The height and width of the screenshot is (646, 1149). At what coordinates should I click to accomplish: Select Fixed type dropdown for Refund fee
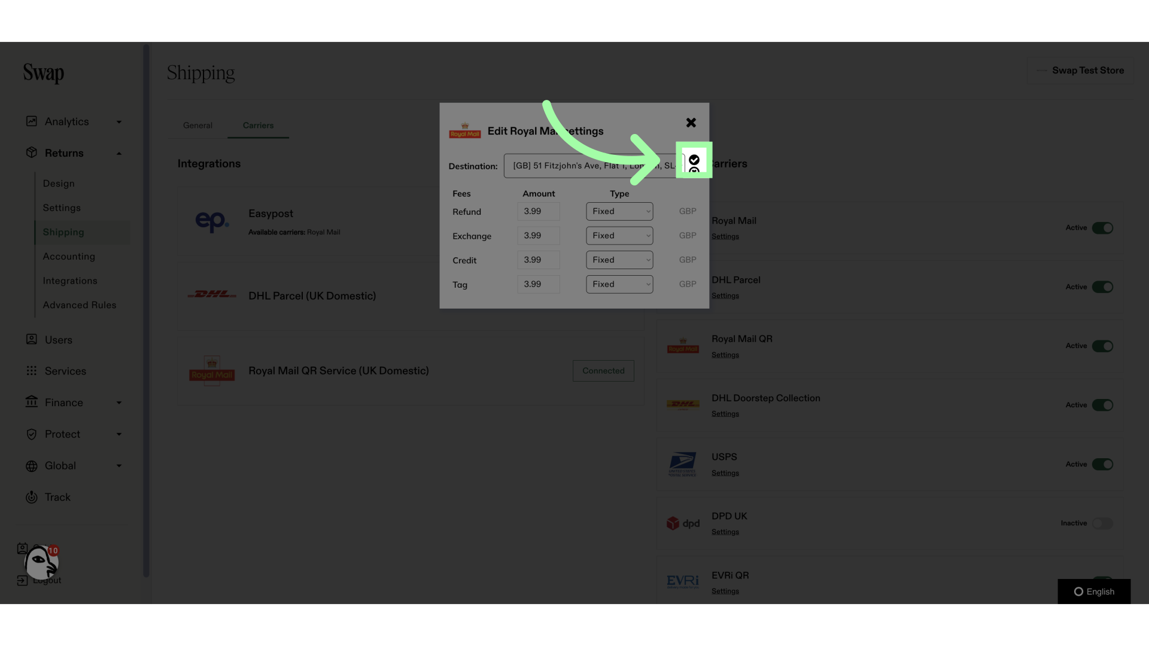click(619, 211)
